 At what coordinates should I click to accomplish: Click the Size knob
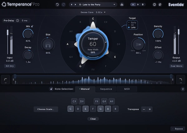pos(48,44)
